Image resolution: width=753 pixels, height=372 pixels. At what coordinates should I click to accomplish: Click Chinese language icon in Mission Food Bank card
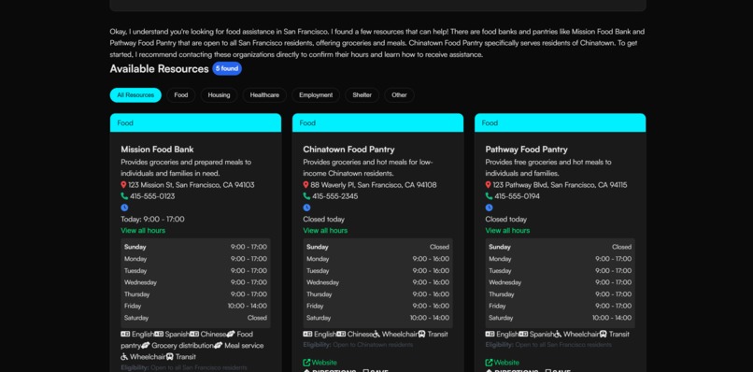coord(194,334)
